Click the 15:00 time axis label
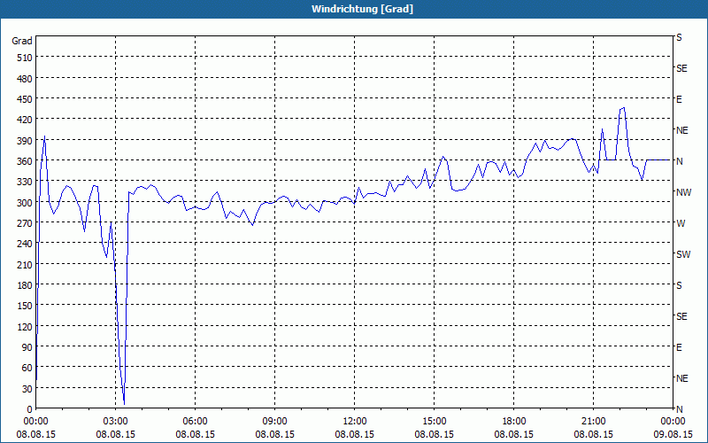 pos(435,422)
